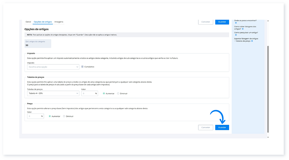The image size is (289, 160).
Task: Expand the 'Exportar listagem de artigos' help icon
Action: 252,41
